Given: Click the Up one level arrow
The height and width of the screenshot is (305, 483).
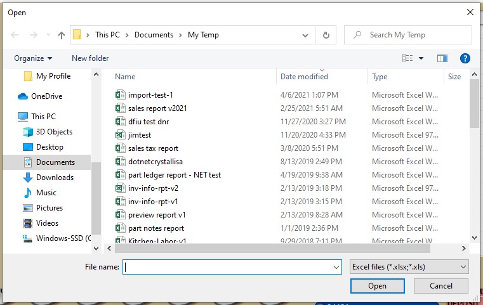Looking at the screenshot, I should coord(62,35).
